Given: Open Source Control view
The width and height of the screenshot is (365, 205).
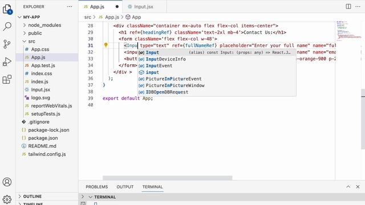Looking at the screenshot, I should coord(7,44).
